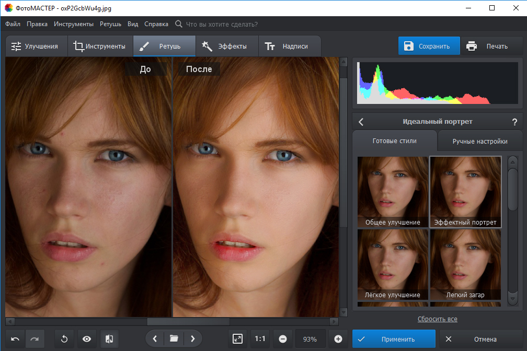Click the styles list scroll-down arrow

[512, 298]
